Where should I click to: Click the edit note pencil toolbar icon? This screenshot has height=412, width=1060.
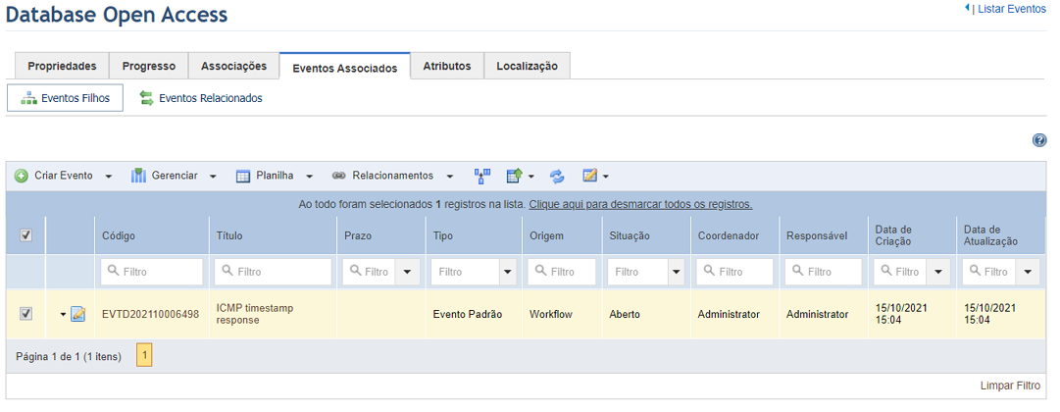coord(590,176)
